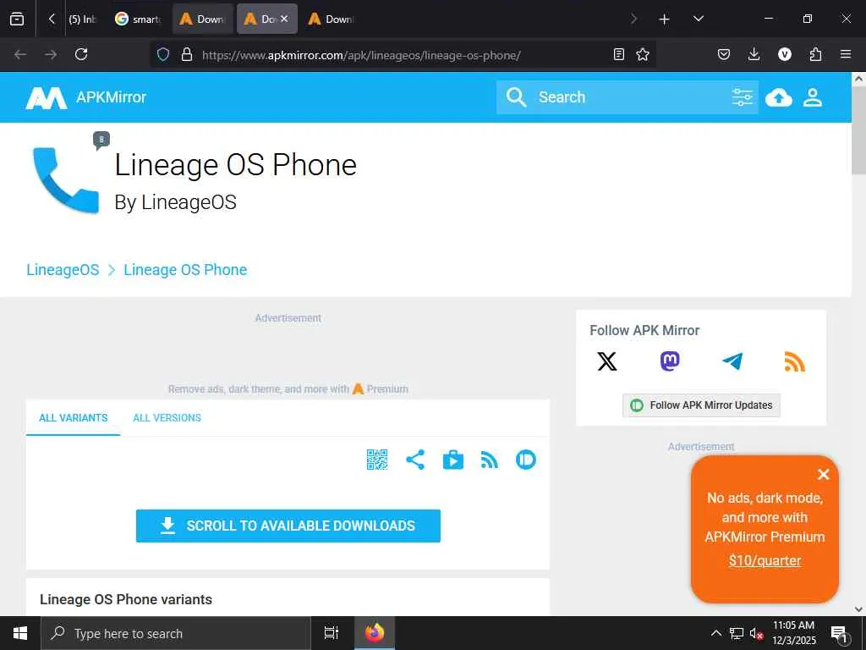This screenshot has height=650, width=866.
Task: Open the Windows Start menu
Action: tap(20, 633)
